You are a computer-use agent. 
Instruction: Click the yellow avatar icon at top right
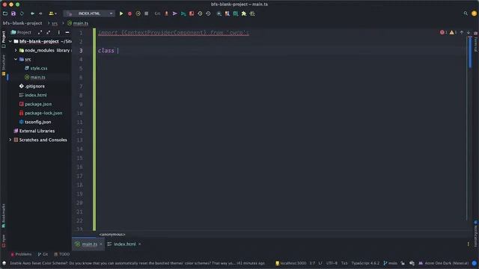474,13
